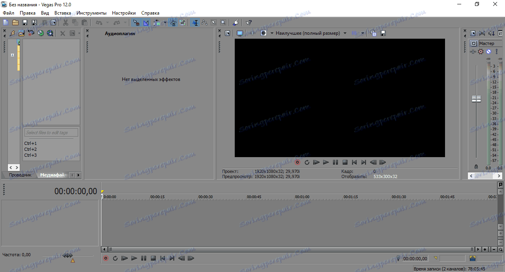Click Stop button below video preview
Viewport: 505px width, 272px height.
click(345, 162)
